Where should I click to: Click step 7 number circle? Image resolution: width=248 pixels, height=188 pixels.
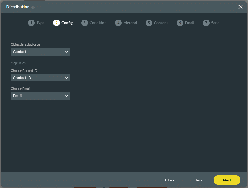pyautogui.click(x=206, y=23)
